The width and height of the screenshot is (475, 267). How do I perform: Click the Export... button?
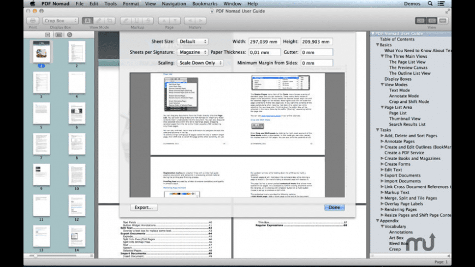(x=144, y=208)
